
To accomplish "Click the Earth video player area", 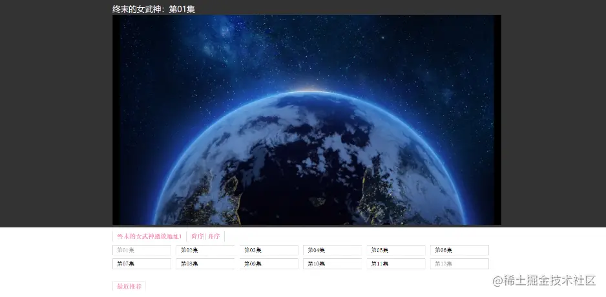I will click(307, 120).
